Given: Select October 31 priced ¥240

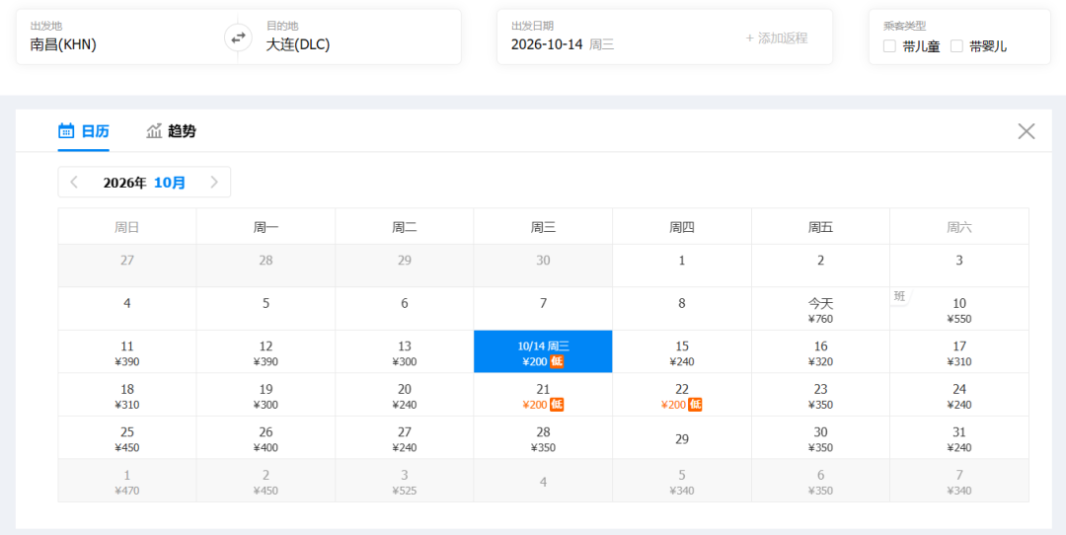Looking at the screenshot, I should pyautogui.click(x=959, y=438).
